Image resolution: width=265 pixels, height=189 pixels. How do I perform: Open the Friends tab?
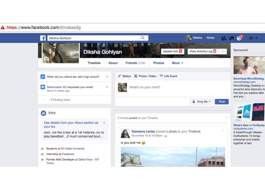pos(135,63)
